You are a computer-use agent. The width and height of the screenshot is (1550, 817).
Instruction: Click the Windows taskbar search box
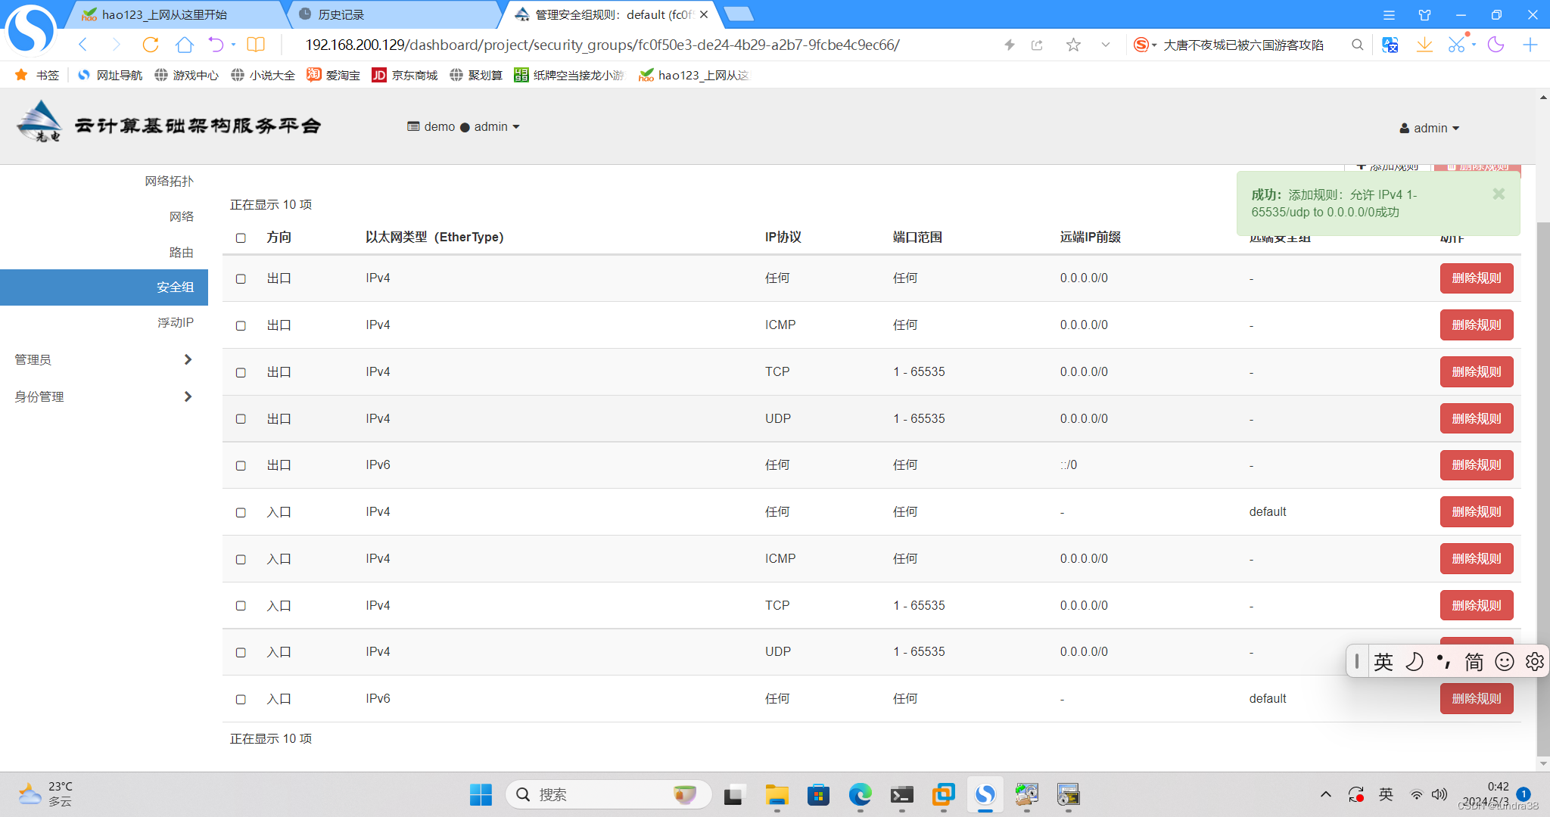[609, 794]
